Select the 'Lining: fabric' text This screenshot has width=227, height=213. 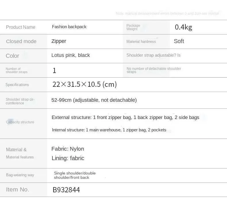(68, 158)
